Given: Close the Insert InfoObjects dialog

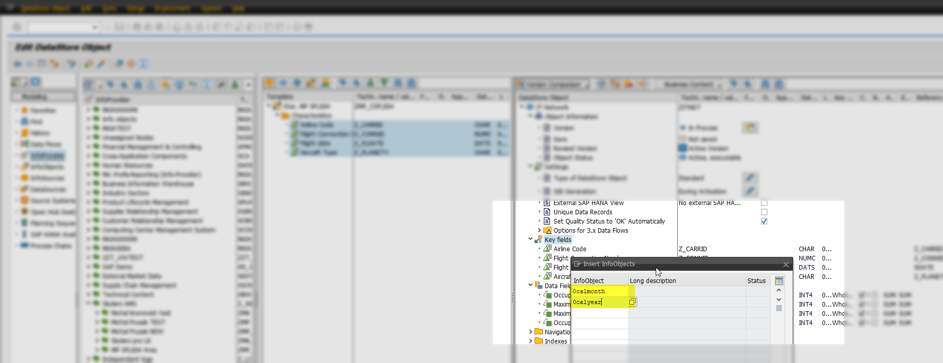Looking at the screenshot, I should pyautogui.click(x=785, y=265).
